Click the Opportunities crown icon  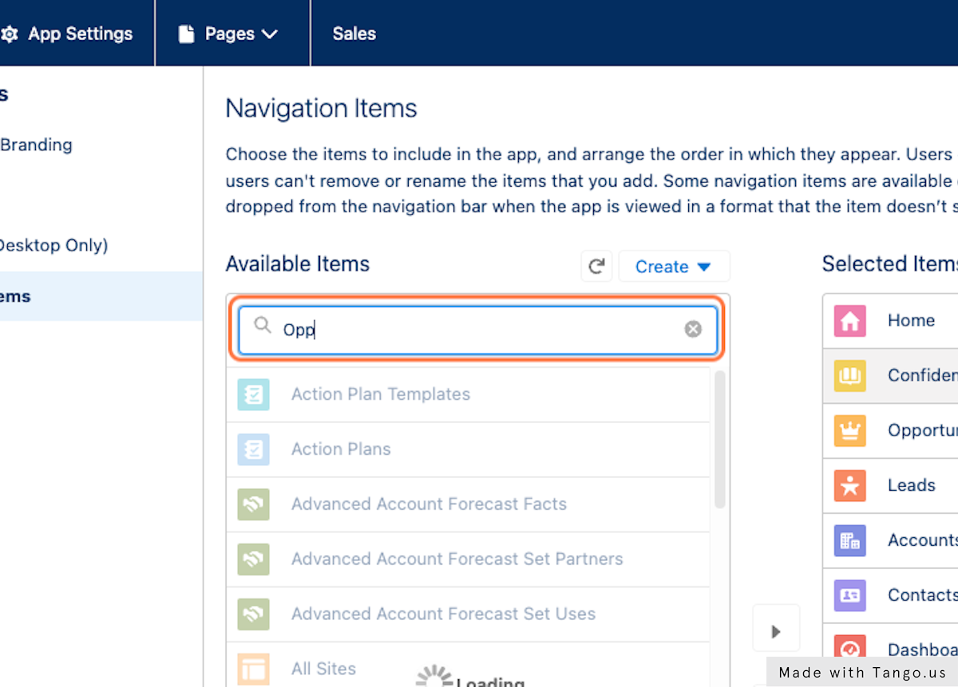click(x=849, y=431)
